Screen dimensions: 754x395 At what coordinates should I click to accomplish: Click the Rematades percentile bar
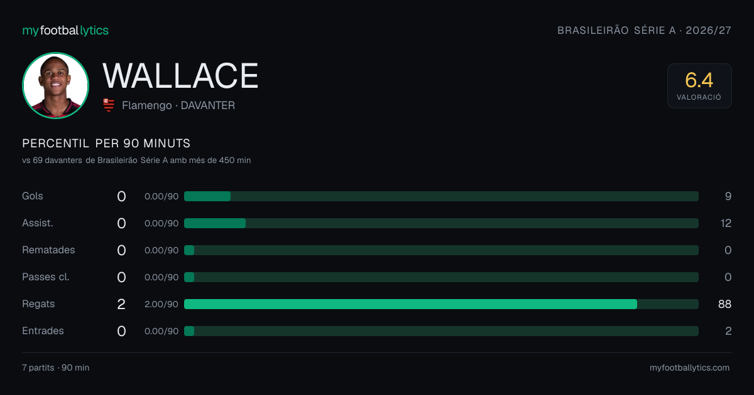point(441,250)
